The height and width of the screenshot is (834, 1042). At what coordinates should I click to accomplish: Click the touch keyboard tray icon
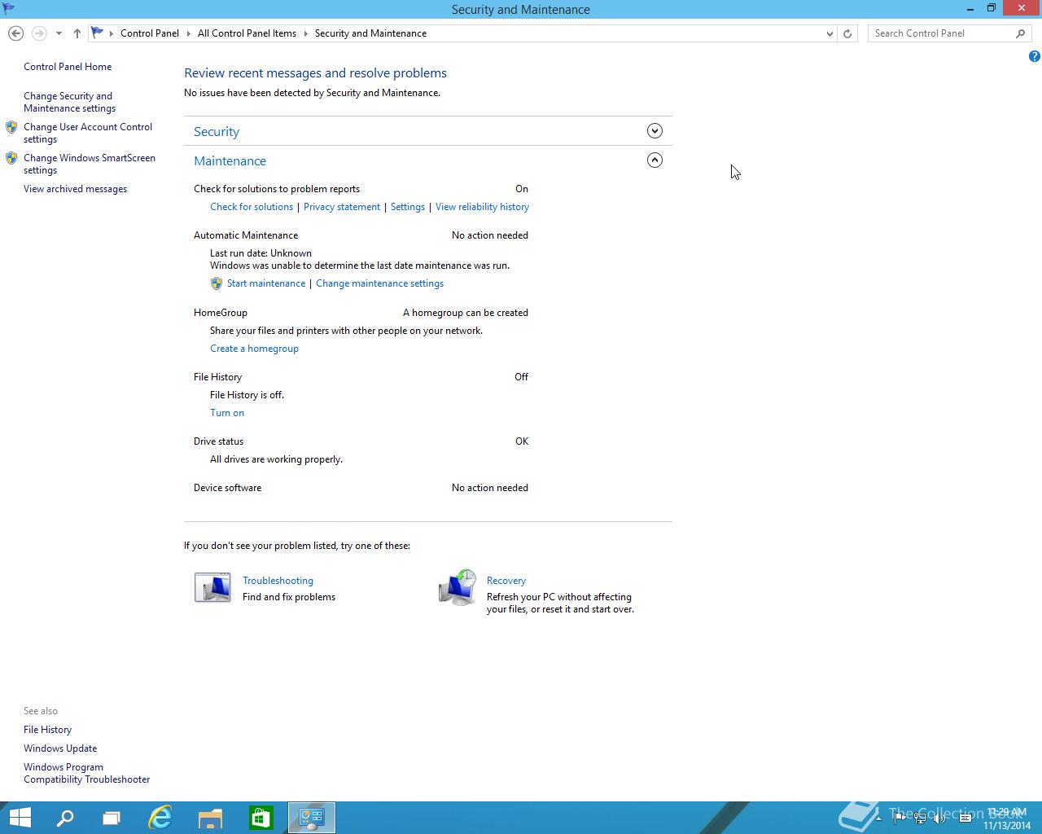coord(965,819)
